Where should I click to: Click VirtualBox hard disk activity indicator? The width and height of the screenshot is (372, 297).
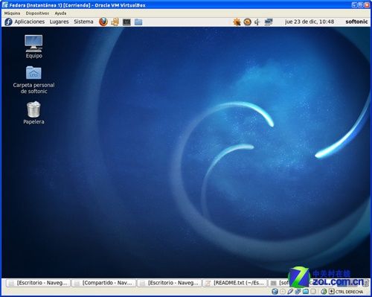pos(275,292)
